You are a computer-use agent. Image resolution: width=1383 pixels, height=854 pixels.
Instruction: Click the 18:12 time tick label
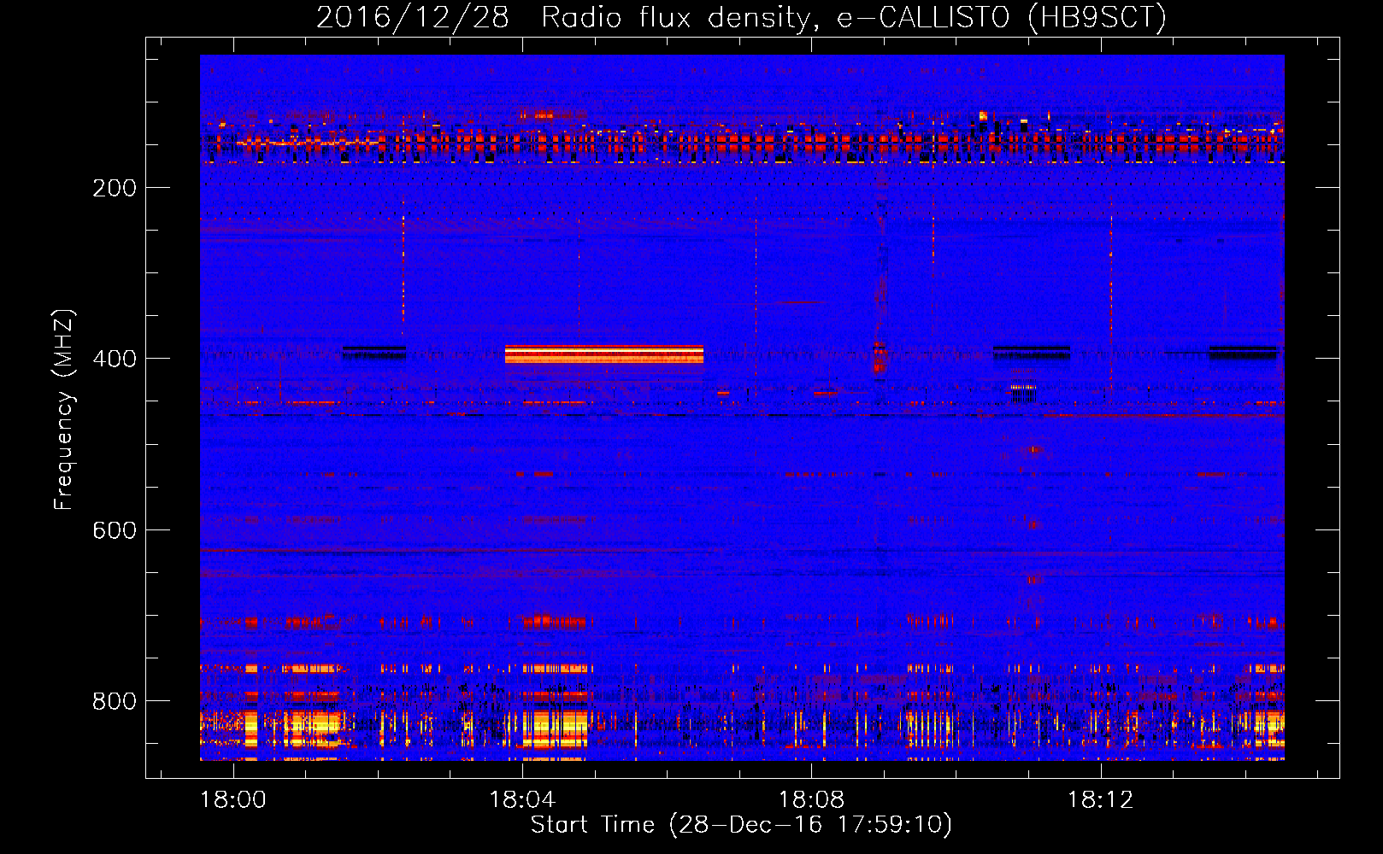point(1101,799)
